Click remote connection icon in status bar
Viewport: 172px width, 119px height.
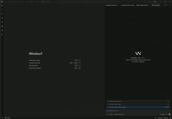[2, 118]
